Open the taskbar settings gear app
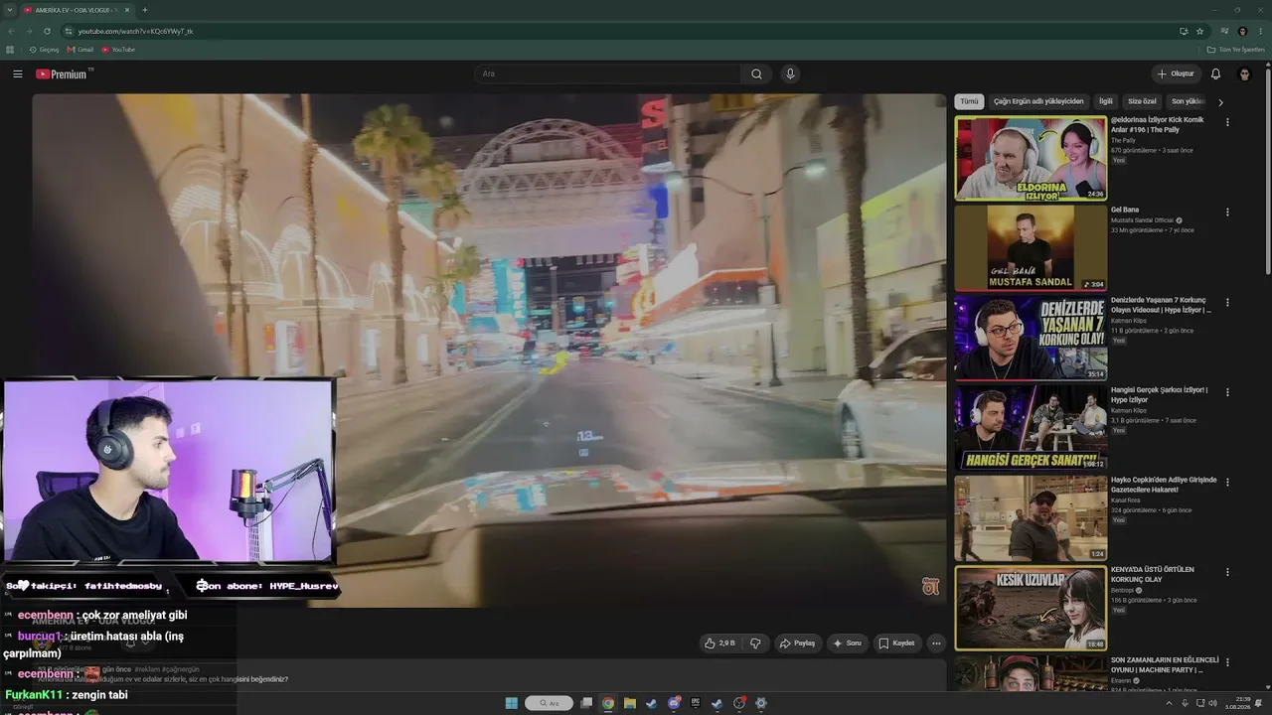 click(760, 703)
